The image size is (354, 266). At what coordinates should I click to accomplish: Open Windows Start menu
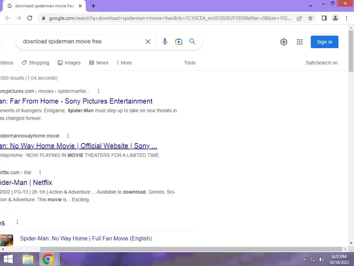pos(8,259)
